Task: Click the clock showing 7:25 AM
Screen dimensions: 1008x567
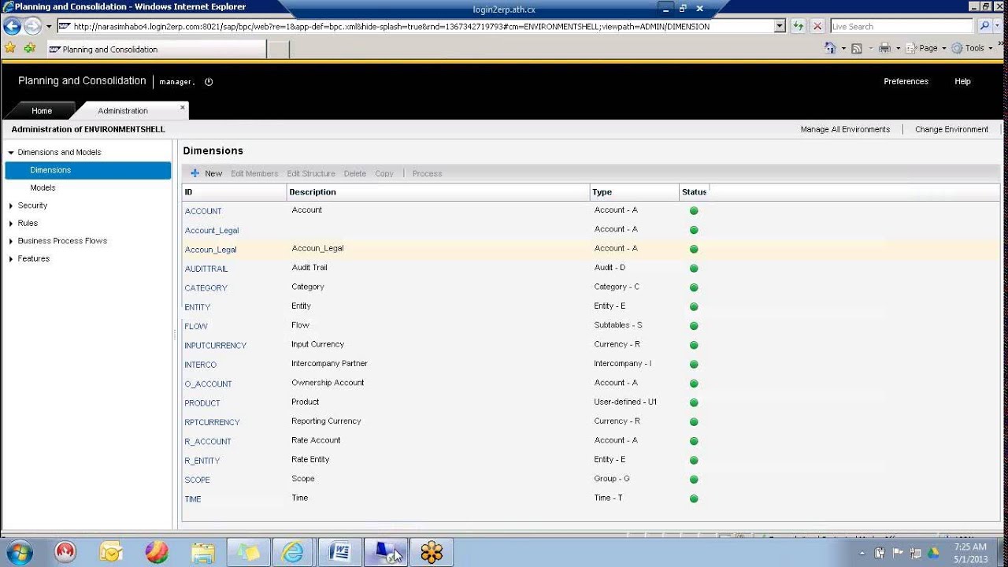Action: [970, 547]
